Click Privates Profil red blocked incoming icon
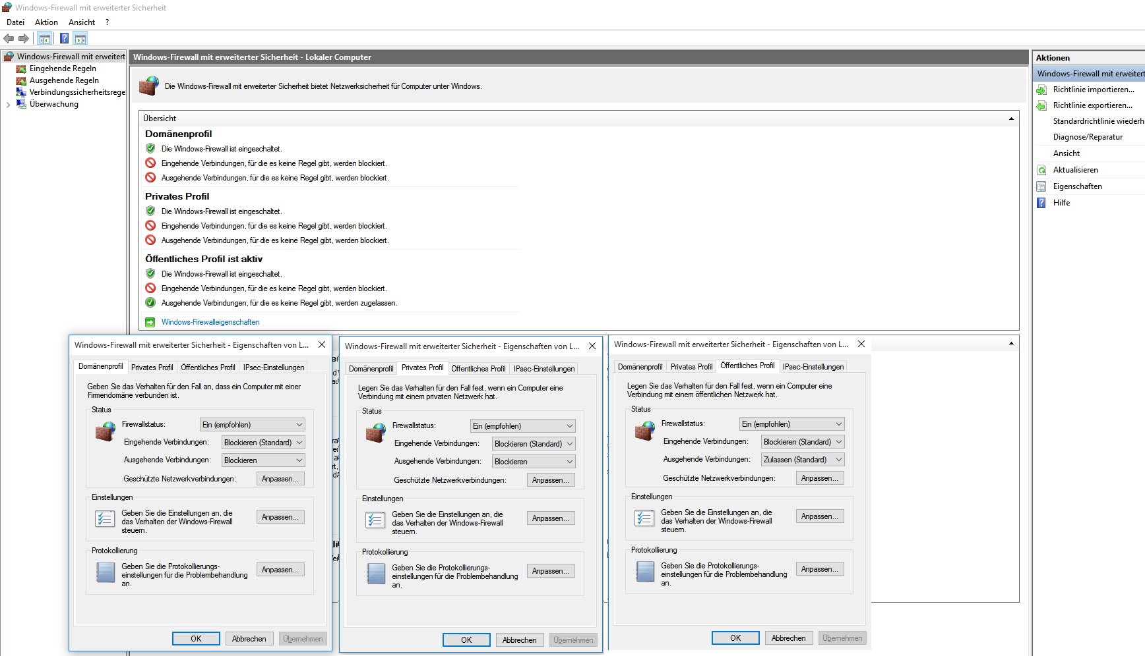The height and width of the screenshot is (656, 1145). [150, 225]
